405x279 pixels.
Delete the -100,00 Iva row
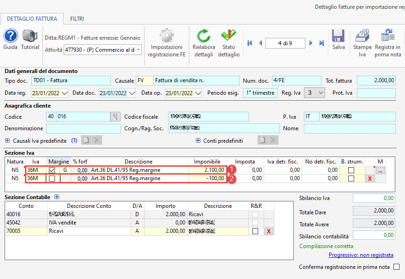pyautogui.click(x=370, y=178)
